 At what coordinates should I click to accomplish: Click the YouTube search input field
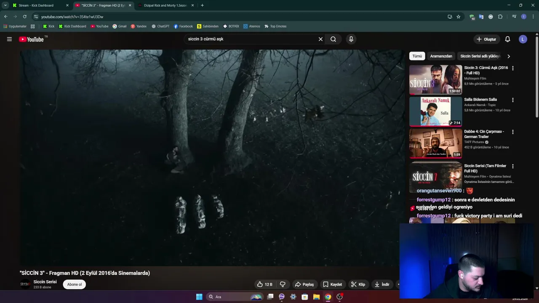coord(251,39)
